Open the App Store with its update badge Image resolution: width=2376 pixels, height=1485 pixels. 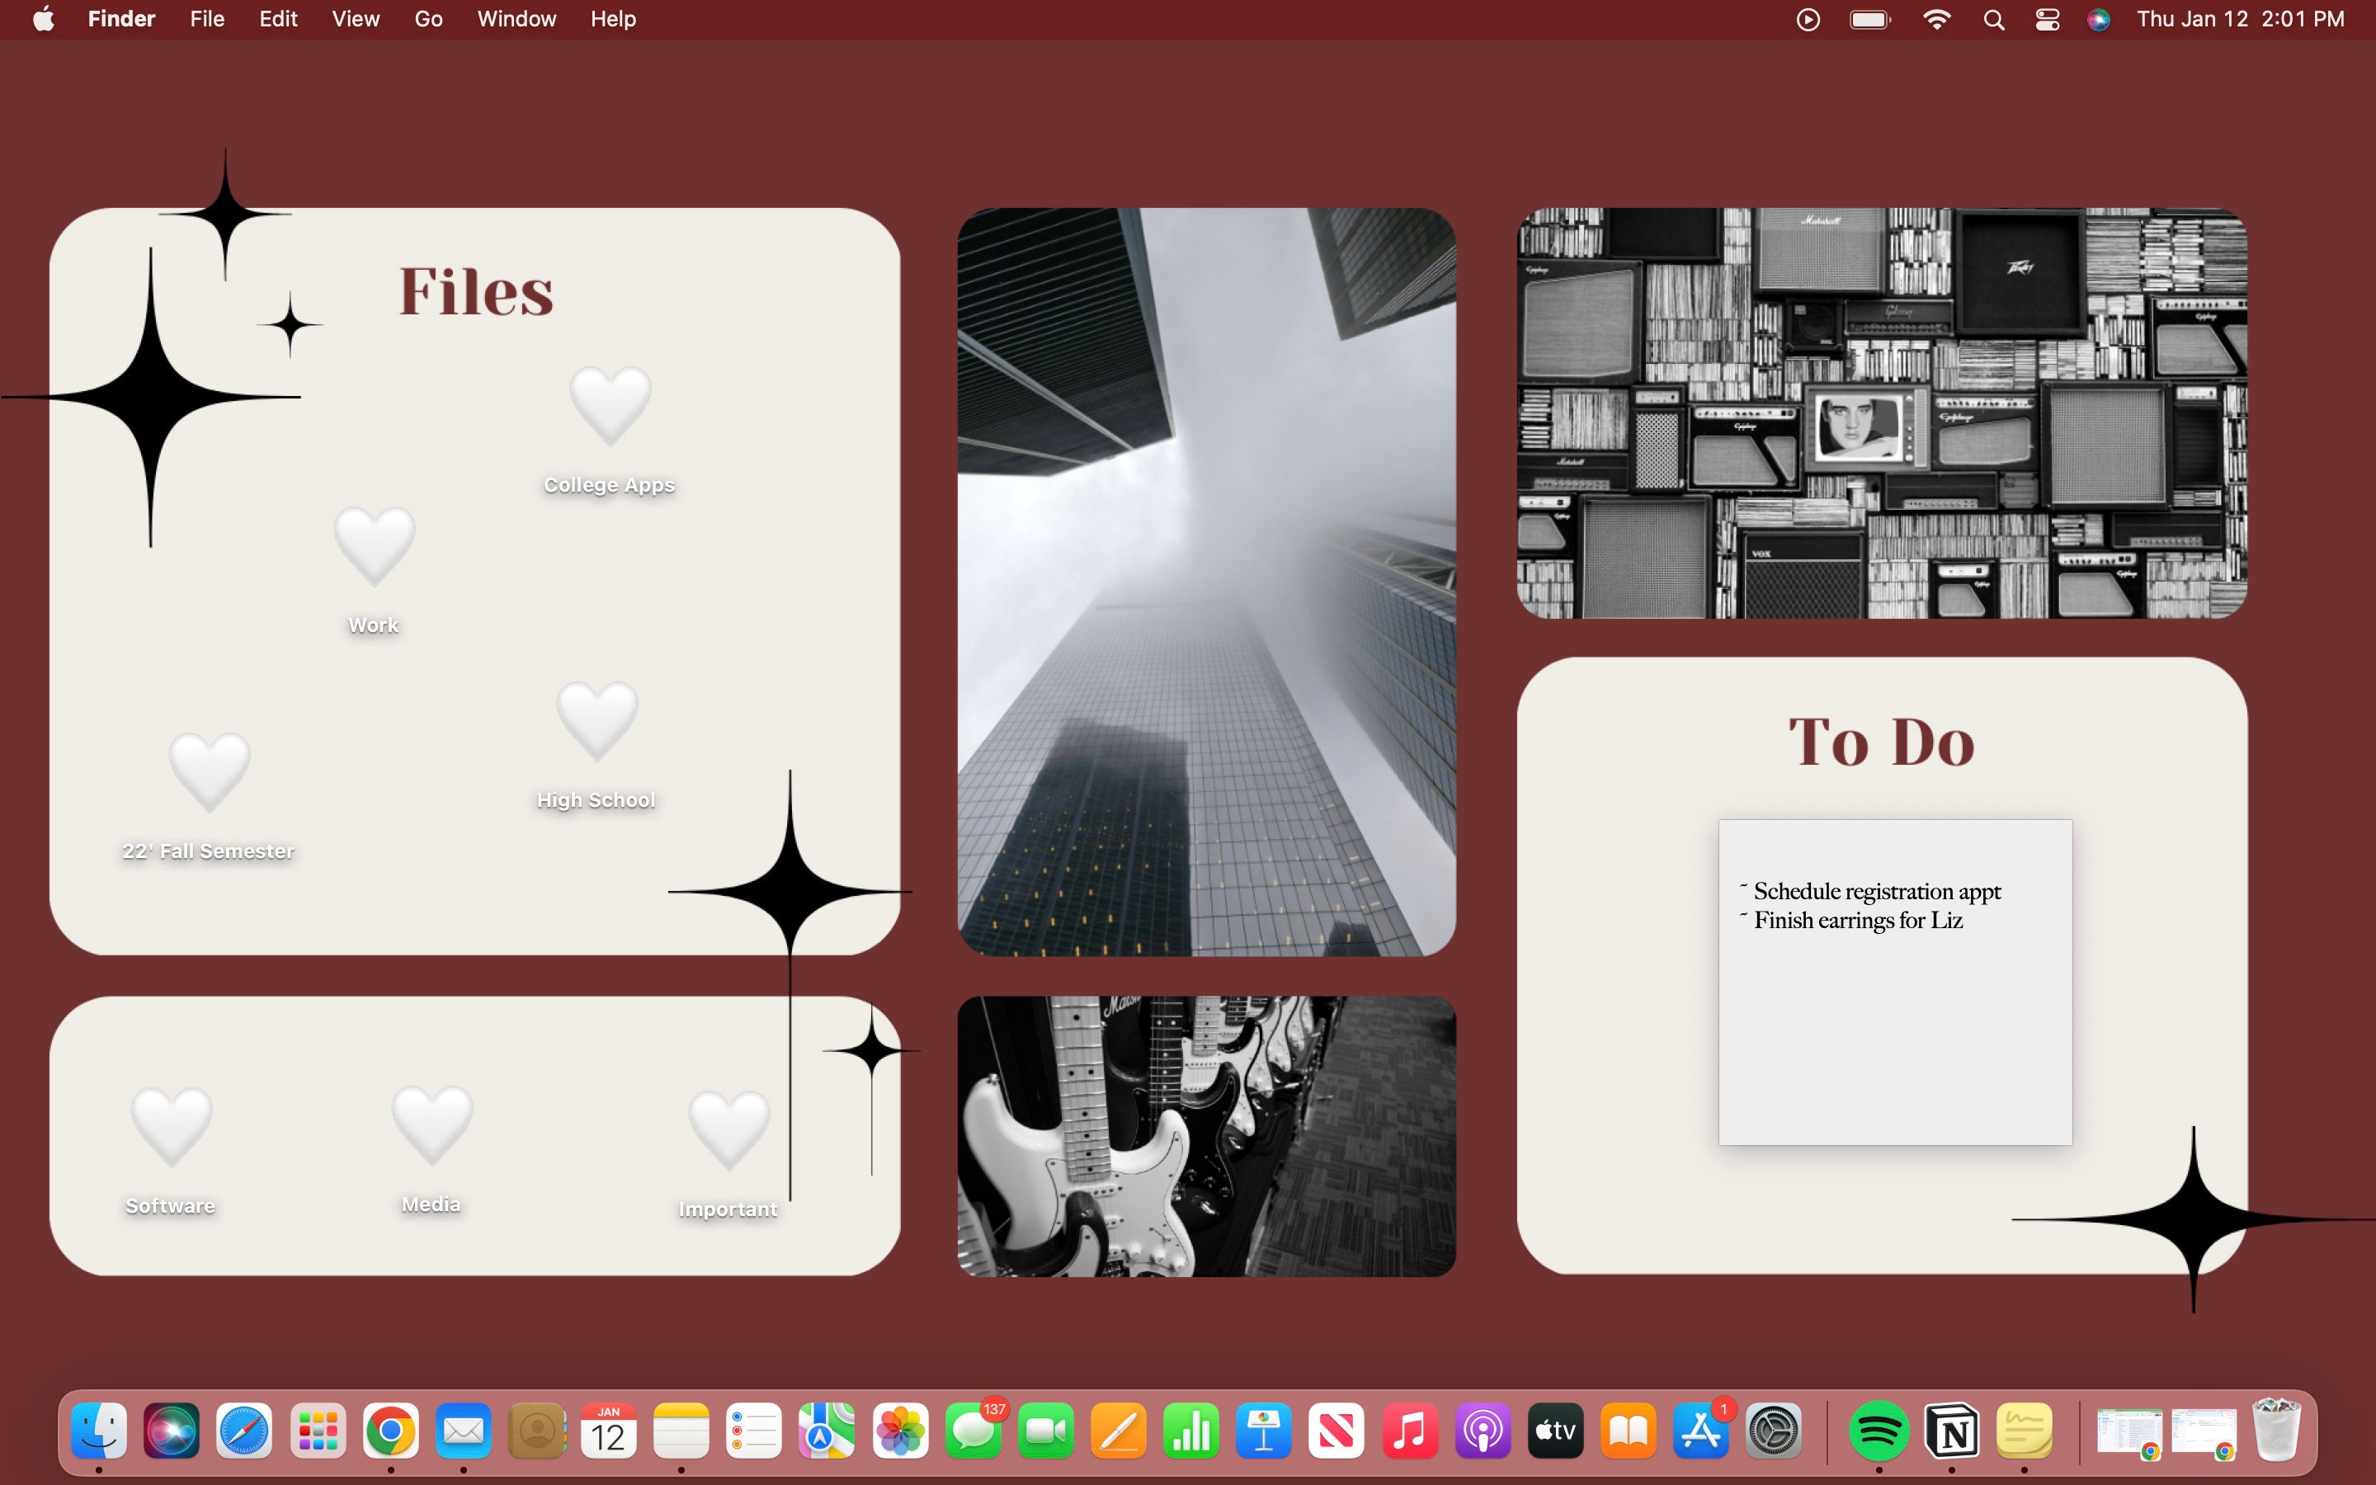[x=1701, y=1431]
